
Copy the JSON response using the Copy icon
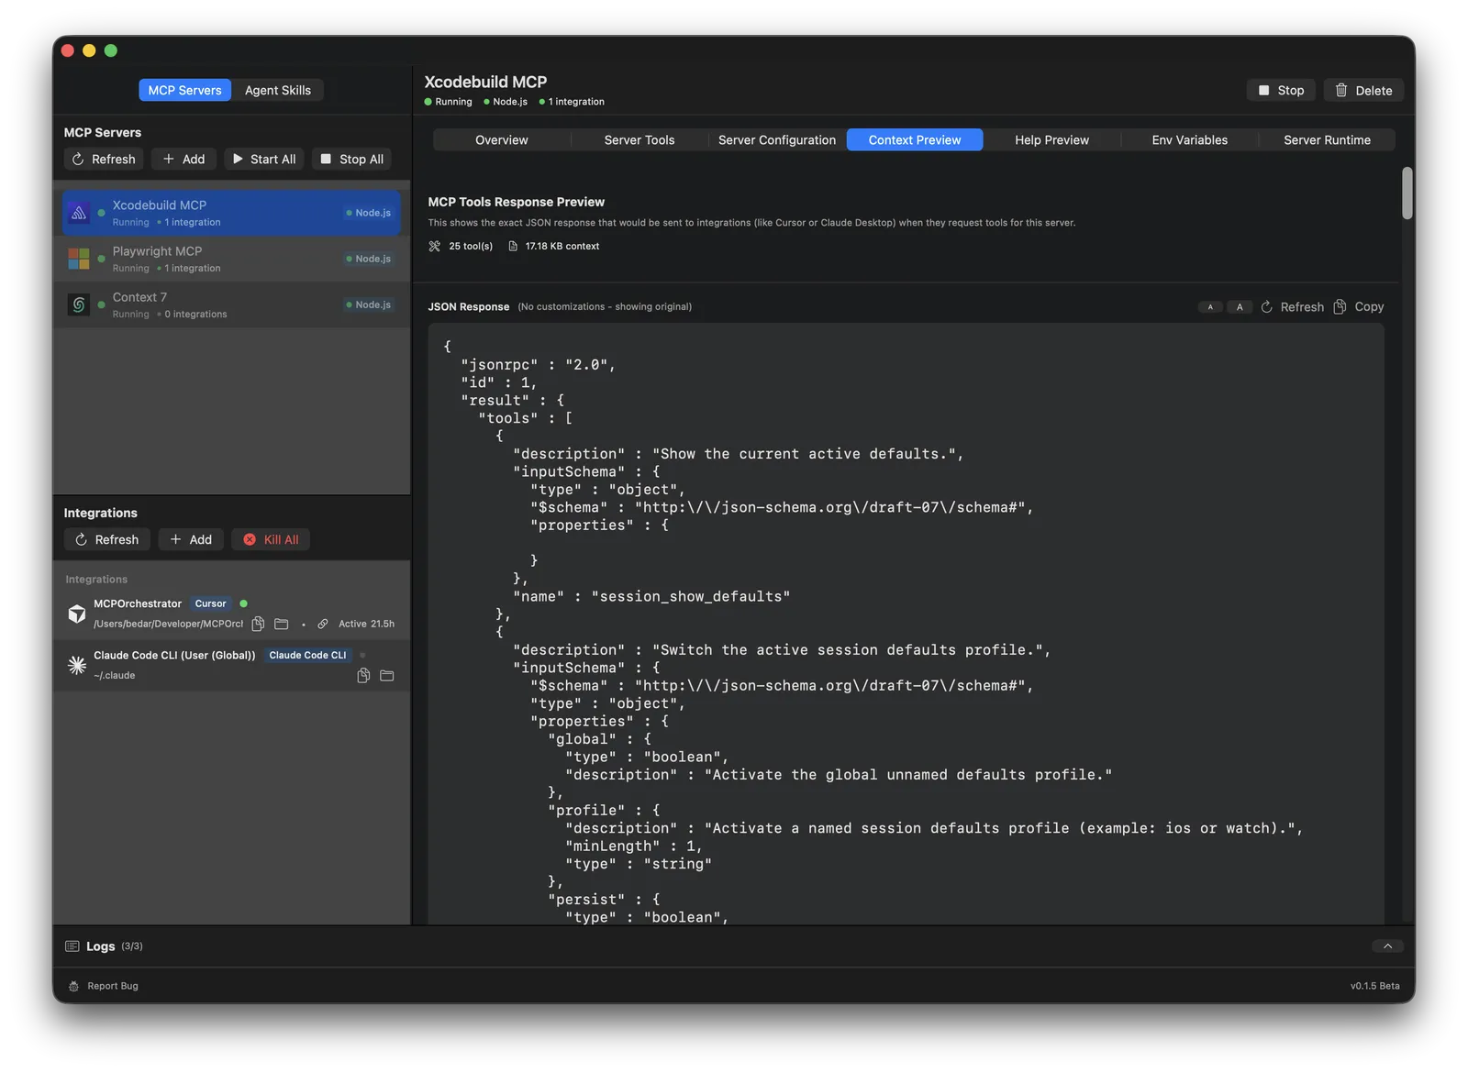(x=1339, y=306)
